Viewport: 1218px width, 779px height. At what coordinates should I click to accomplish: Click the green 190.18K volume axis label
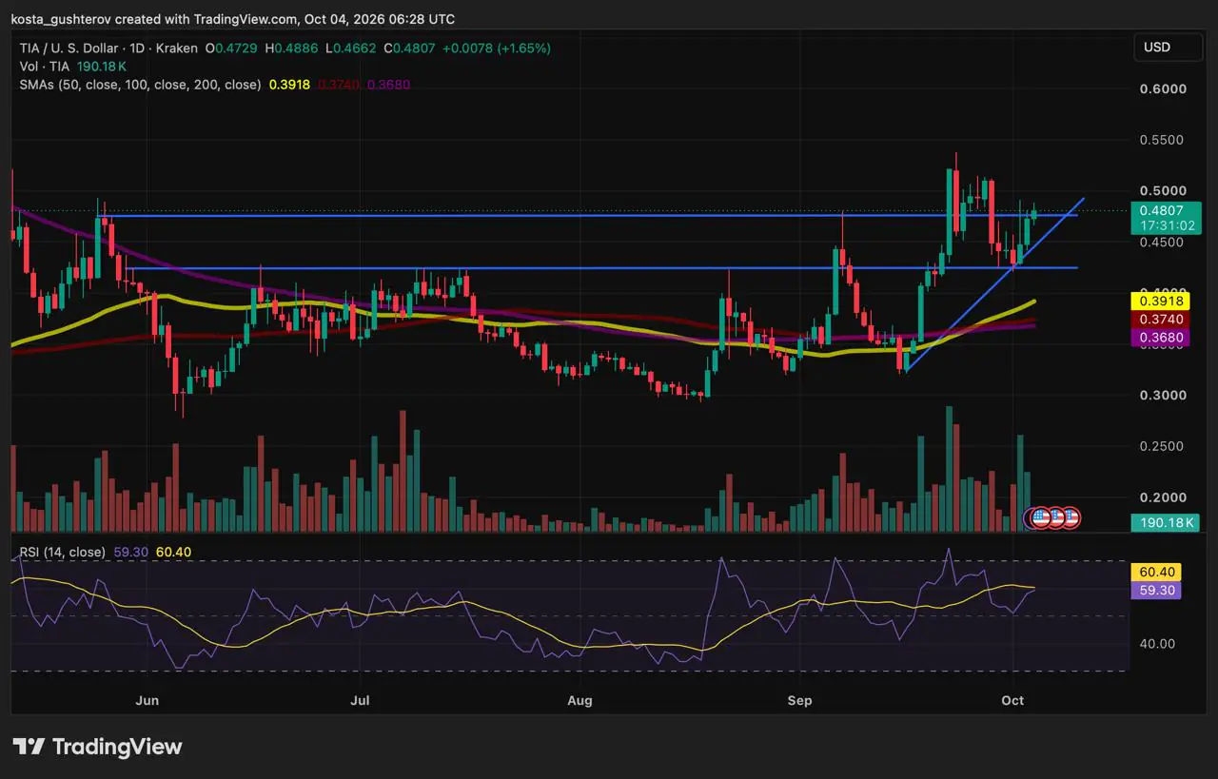(x=1165, y=522)
